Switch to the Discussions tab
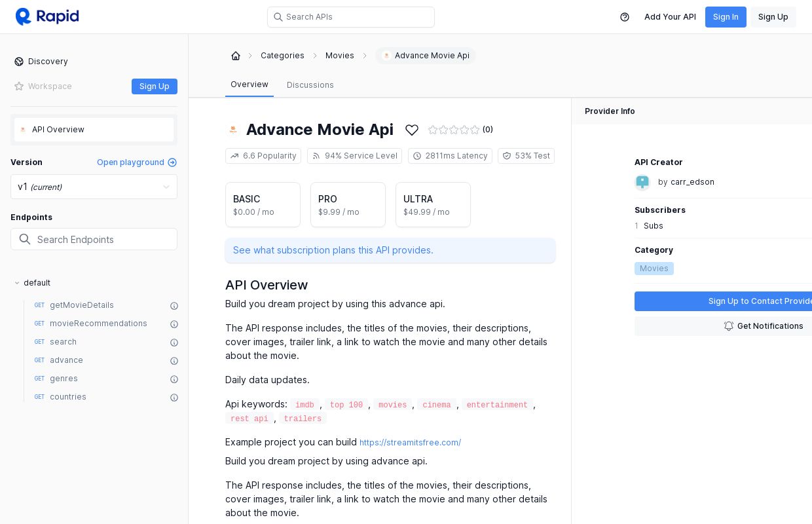812x524 pixels. pyautogui.click(x=310, y=85)
